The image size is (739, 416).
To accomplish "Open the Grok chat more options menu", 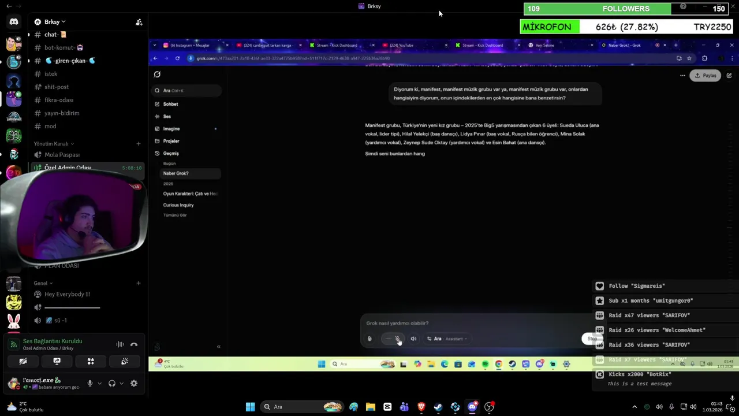I will click(x=682, y=75).
